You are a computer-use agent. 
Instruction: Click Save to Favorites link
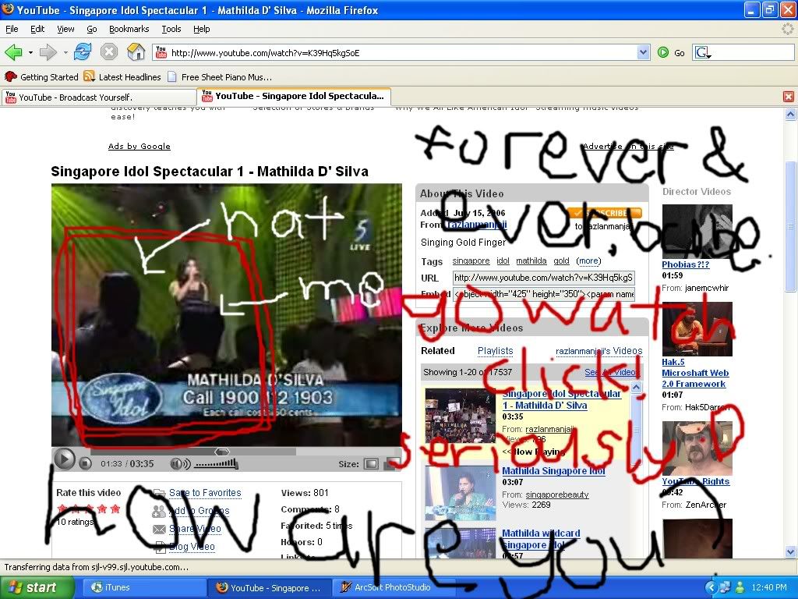click(205, 493)
